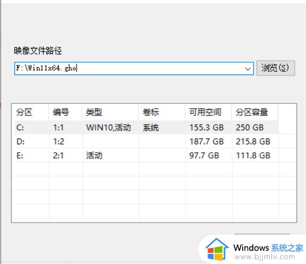The height and width of the screenshot is (264, 306).
Task: Click the 250 GB capacity cell
Action: tap(250, 128)
